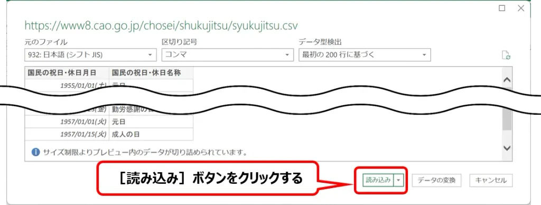Click the 元日 cell in the 1957/01/01 row
Image resolution: width=541 pixels, height=205 pixels.
(151, 122)
